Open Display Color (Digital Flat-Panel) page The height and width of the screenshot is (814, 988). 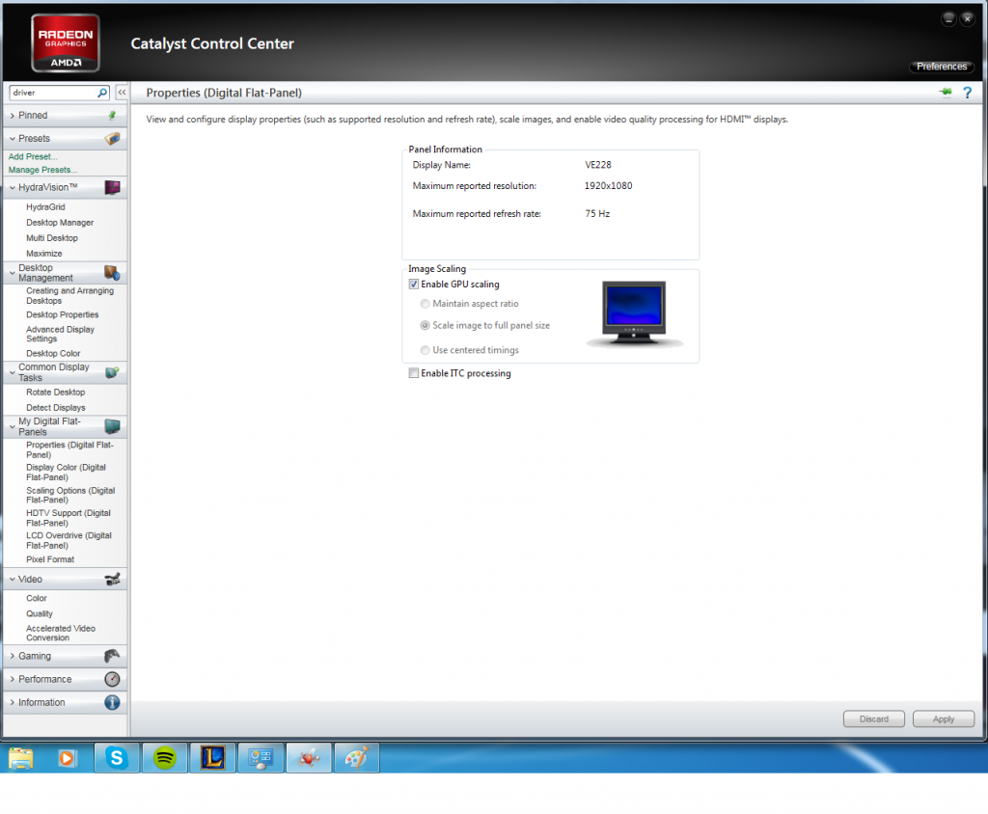click(66, 473)
